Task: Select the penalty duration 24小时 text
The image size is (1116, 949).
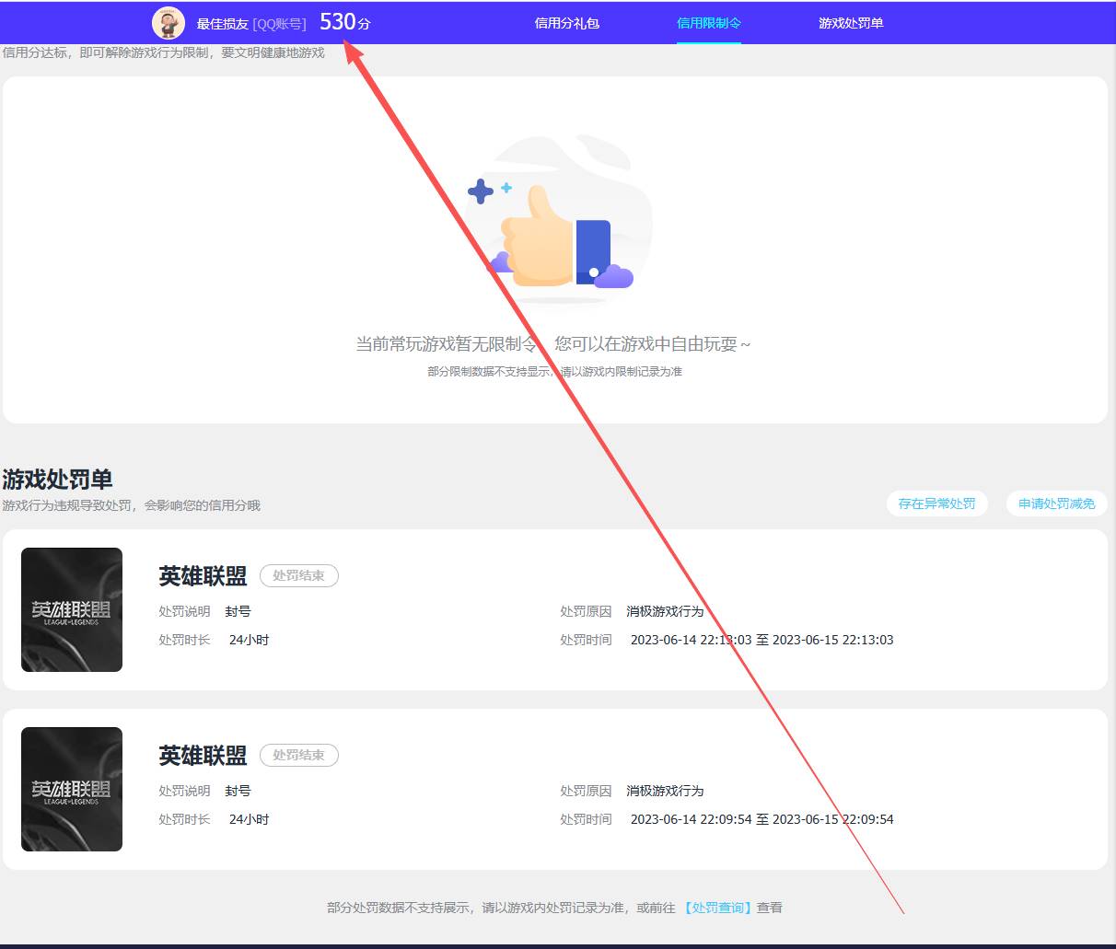Action: pos(249,639)
